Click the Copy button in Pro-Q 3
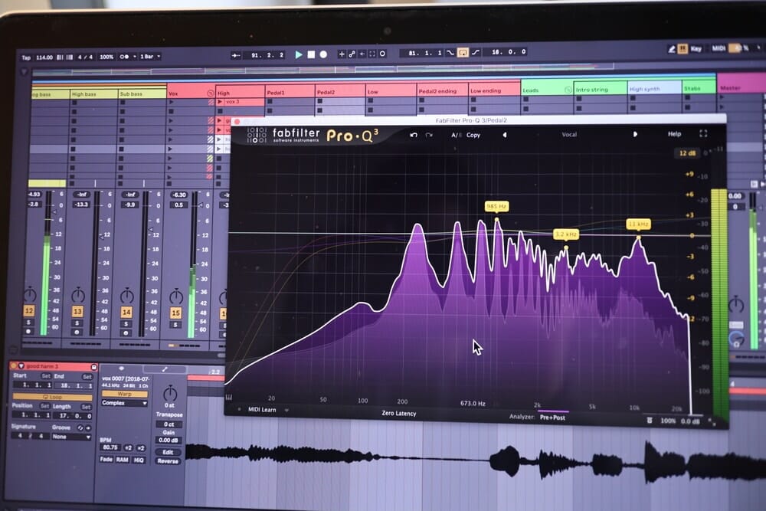This screenshot has height=511, width=766. point(473,135)
